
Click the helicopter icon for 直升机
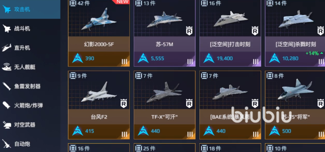pyautogui.click(x=7, y=48)
